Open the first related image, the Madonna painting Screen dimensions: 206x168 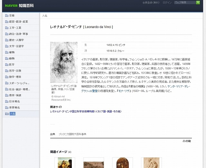(65, 163)
